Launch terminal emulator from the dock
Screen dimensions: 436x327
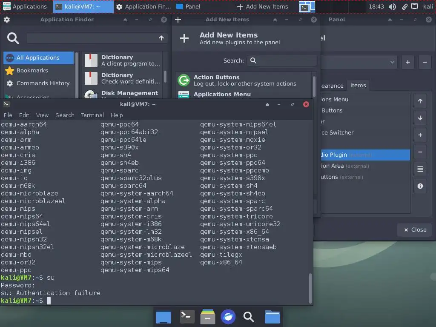tap(187, 317)
